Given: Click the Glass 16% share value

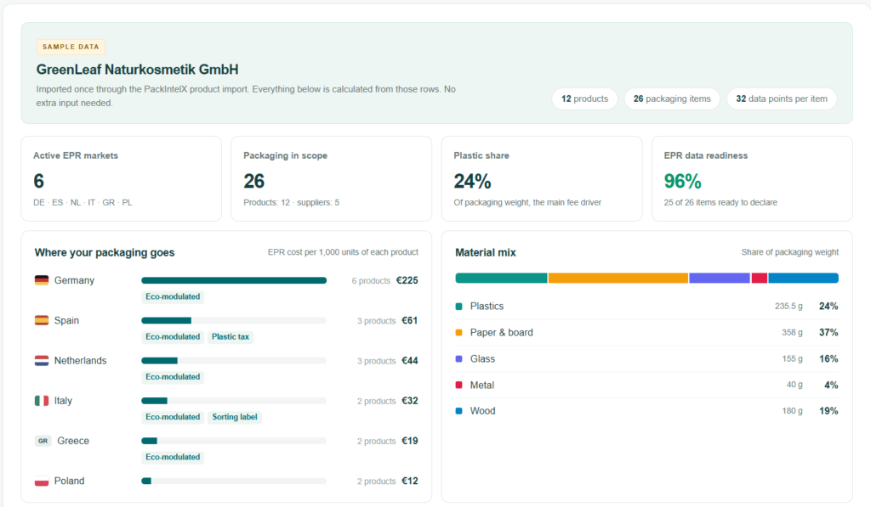Looking at the screenshot, I should [828, 359].
